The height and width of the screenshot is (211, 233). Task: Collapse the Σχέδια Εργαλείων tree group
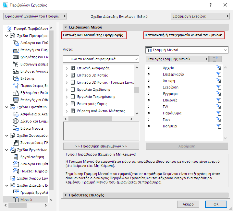tap(7, 150)
